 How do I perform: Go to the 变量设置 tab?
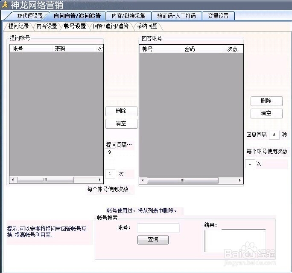click(x=218, y=16)
